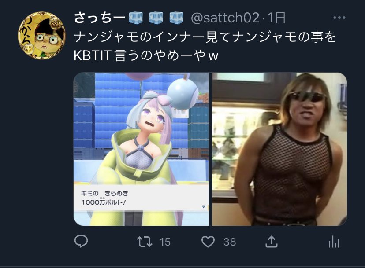View tweet analytics bar chart icon
Viewport: 365px width, 268px height.
pos(334,242)
